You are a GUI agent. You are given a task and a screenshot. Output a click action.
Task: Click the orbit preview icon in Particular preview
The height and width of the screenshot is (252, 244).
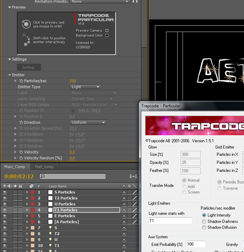pyautogui.click(x=26, y=24)
